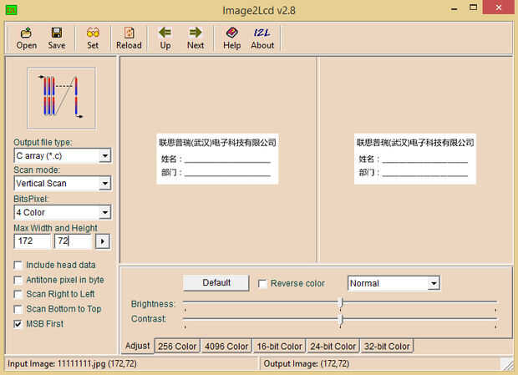The height and width of the screenshot is (375, 518).
Task: Click the Default button
Action: [216, 283]
